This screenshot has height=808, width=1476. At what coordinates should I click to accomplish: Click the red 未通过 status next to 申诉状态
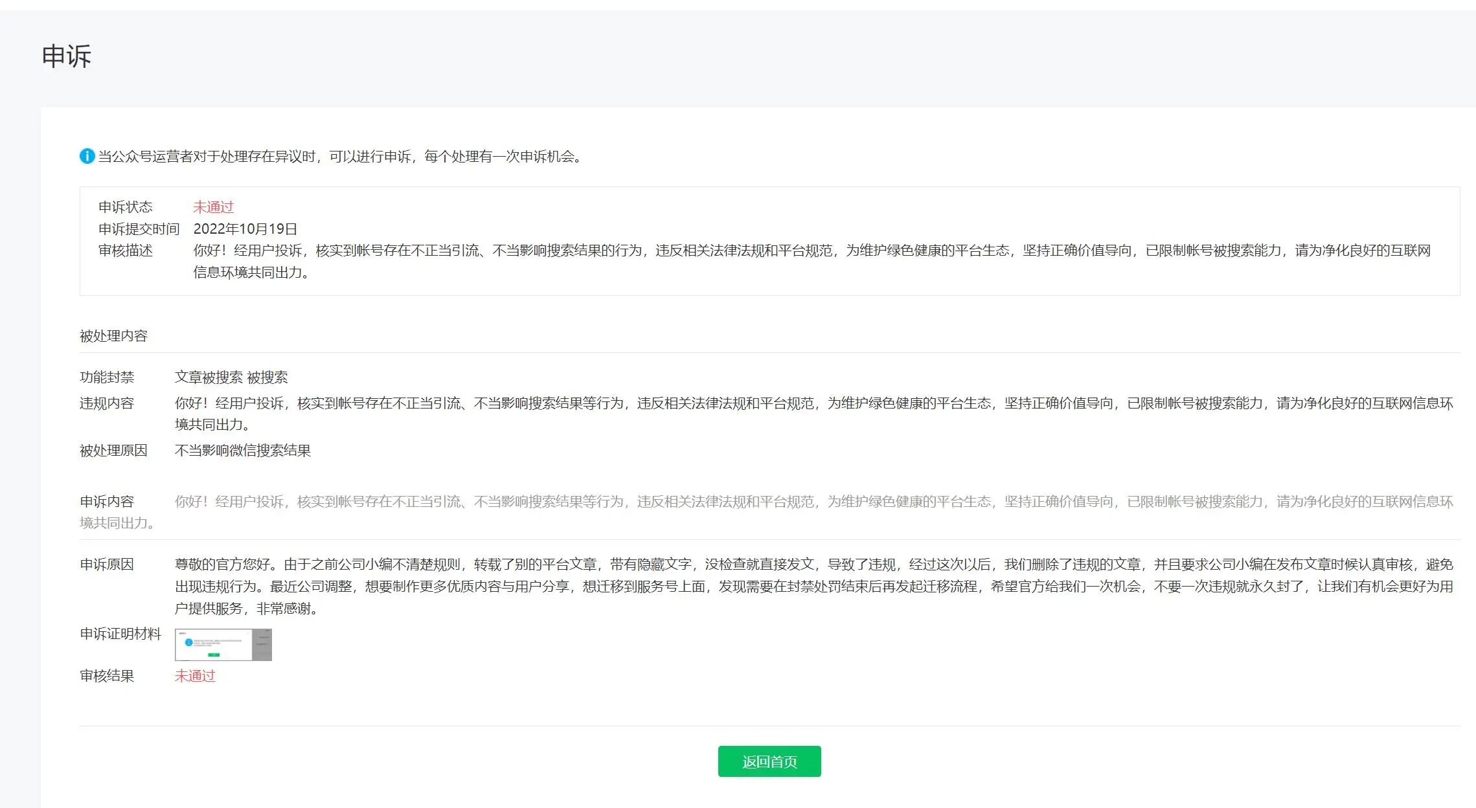pos(213,207)
